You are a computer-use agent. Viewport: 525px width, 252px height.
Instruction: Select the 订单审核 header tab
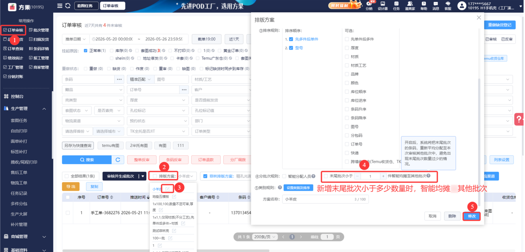click(113, 6)
